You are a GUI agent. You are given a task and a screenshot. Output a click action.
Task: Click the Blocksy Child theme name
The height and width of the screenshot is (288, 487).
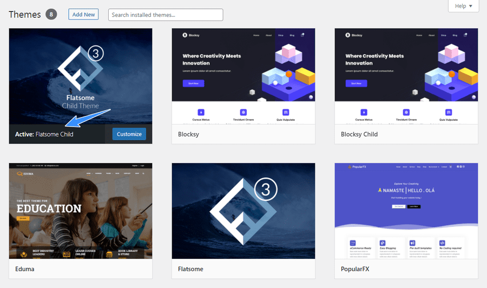click(x=359, y=134)
